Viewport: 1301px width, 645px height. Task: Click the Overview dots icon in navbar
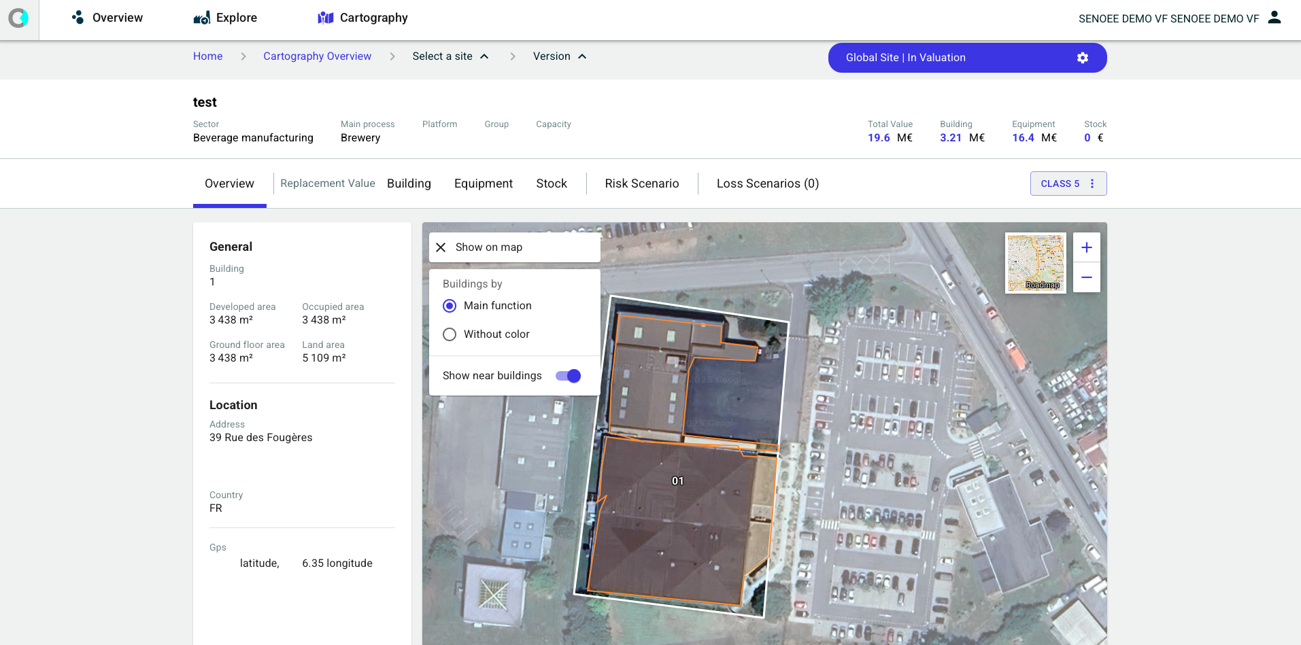tap(78, 18)
